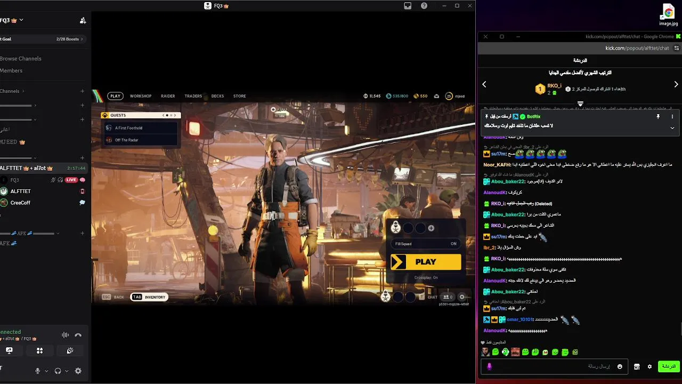Viewport: 682px width, 384px height.
Task: Open the Discord activities button
Action: 39,350
